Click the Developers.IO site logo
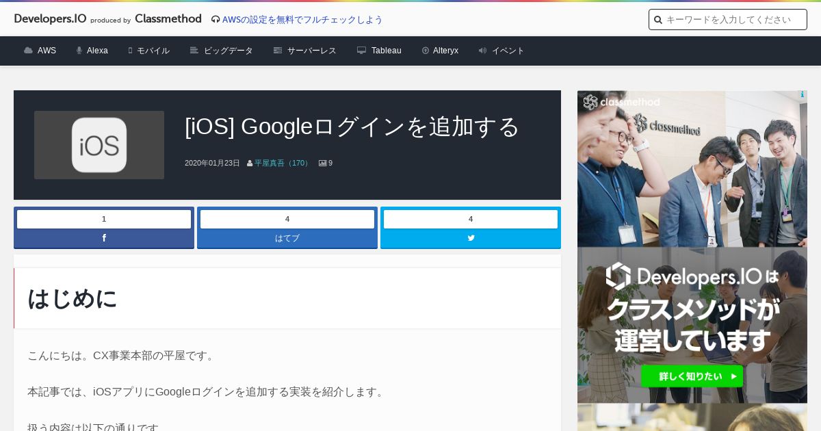Viewport: 821px width, 431px height. [x=50, y=18]
